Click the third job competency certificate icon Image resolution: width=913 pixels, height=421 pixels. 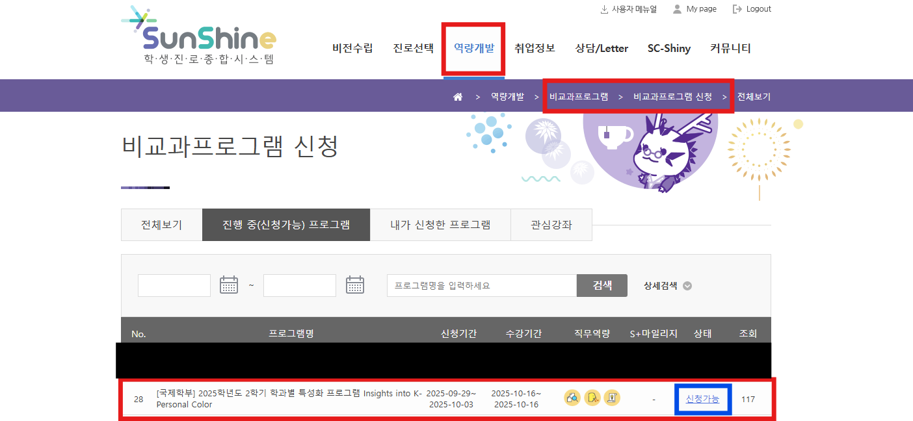coord(612,398)
